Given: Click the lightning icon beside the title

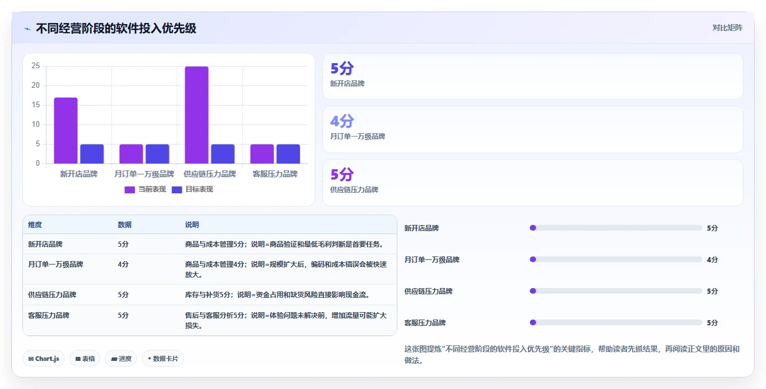Looking at the screenshot, I should point(28,29).
